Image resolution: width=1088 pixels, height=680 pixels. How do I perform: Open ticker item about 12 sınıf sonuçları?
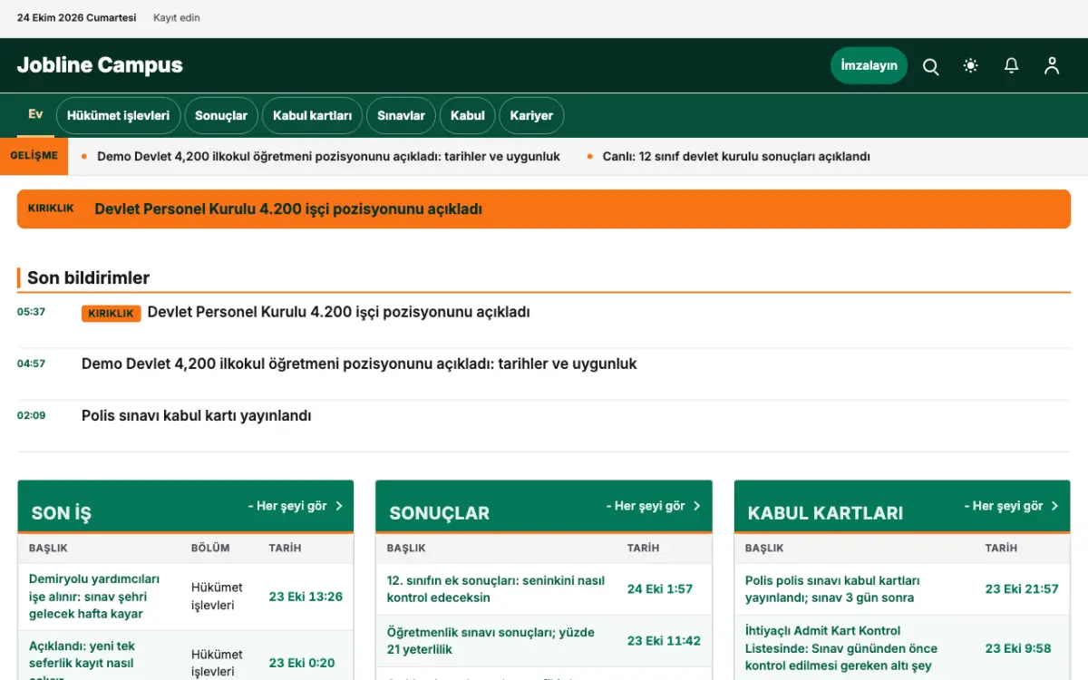[x=736, y=156]
